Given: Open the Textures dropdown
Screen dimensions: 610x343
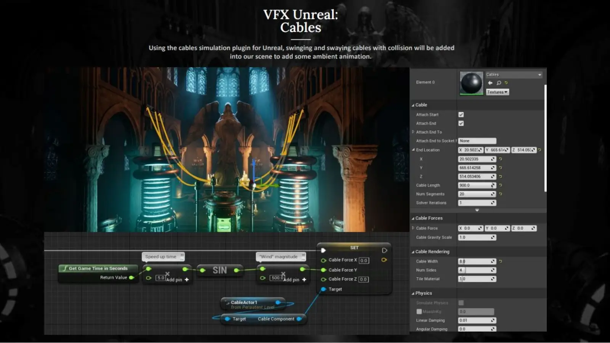Looking at the screenshot, I should [498, 92].
